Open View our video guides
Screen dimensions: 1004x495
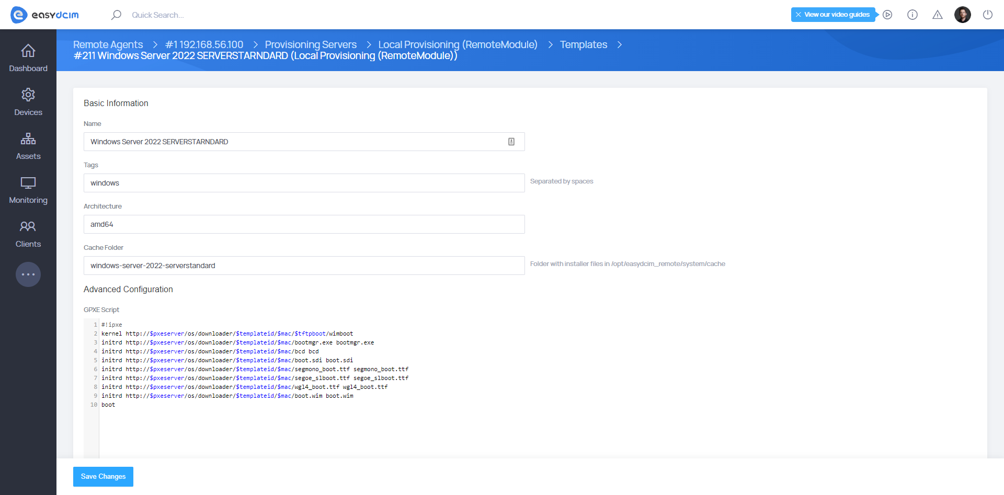[x=837, y=15]
